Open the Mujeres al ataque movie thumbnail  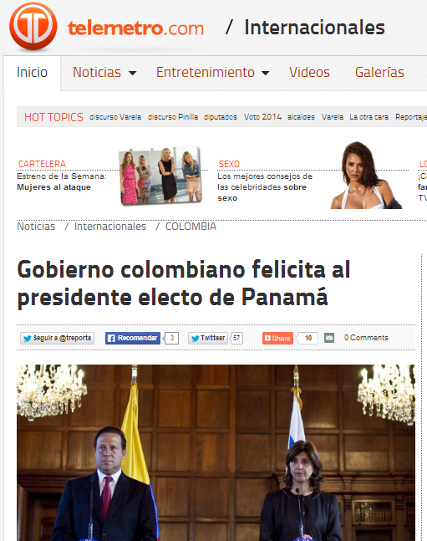[160, 176]
